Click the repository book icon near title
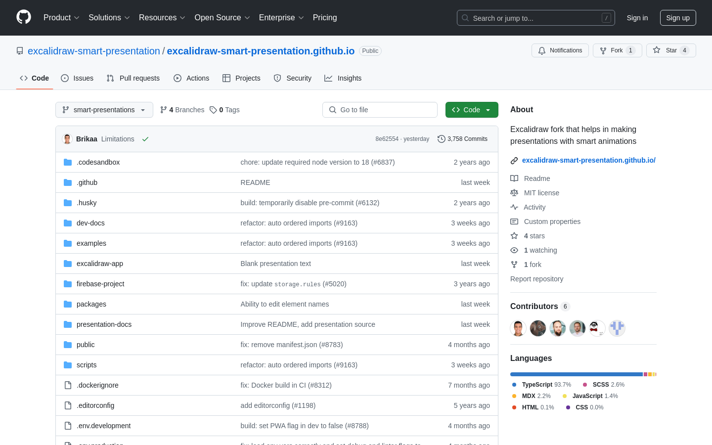The height and width of the screenshot is (445, 712). 20,51
